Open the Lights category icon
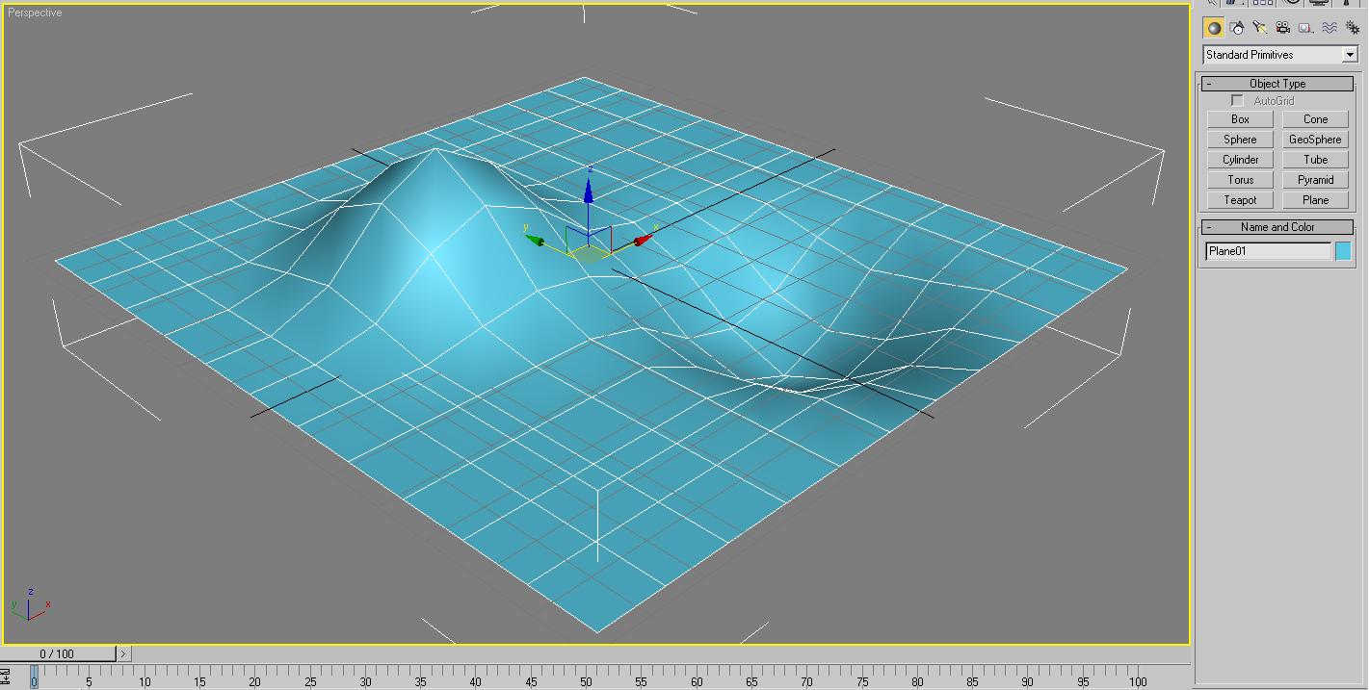The height and width of the screenshot is (690, 1369). click(1260, 28)
